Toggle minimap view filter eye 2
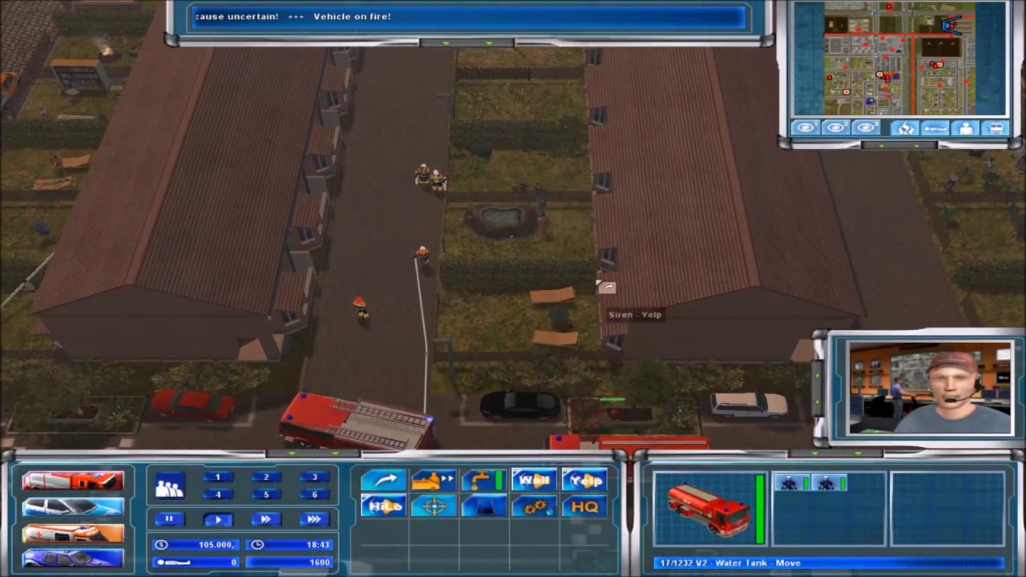Viewport: 1026px width, 577px height. 836,128
